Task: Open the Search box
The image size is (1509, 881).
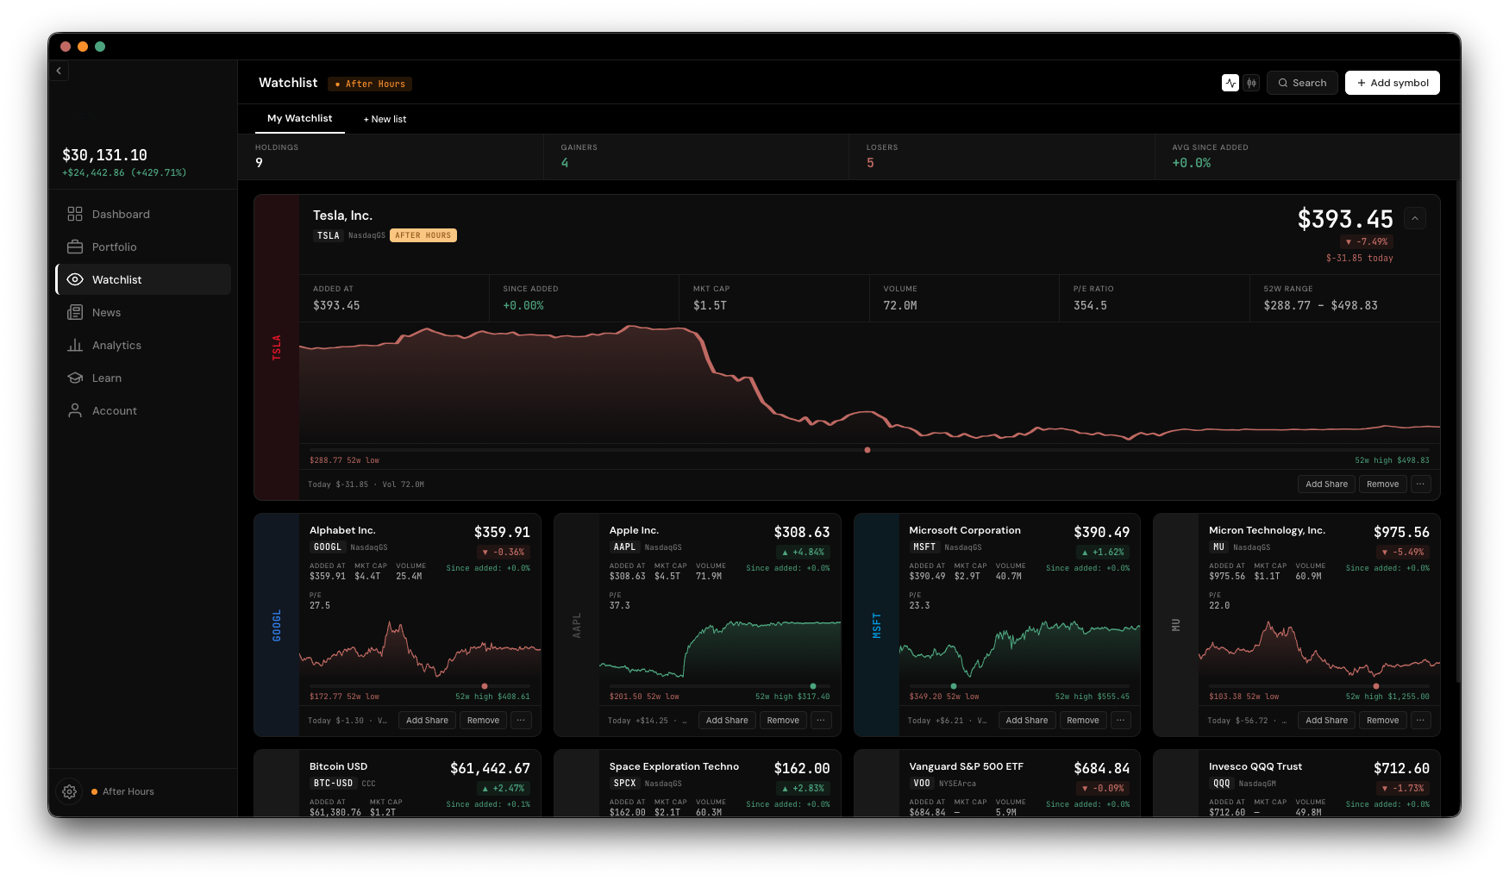Action: tap(1302, 83)
